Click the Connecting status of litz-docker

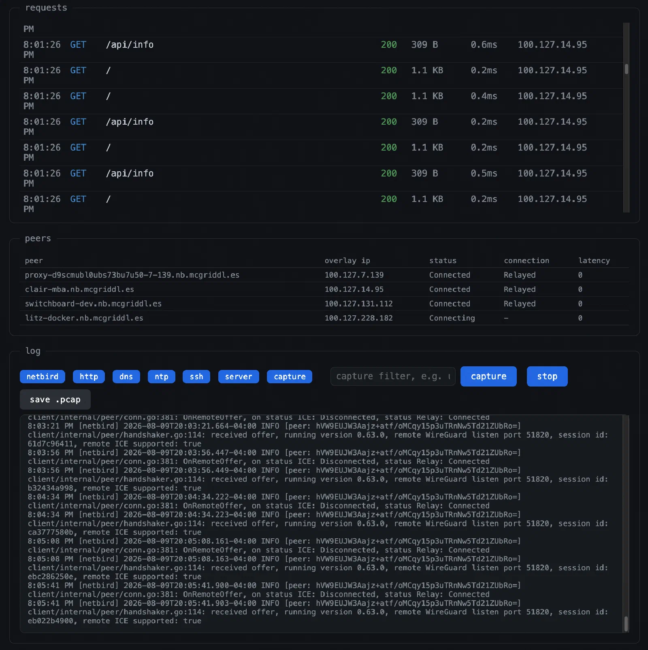452,318
